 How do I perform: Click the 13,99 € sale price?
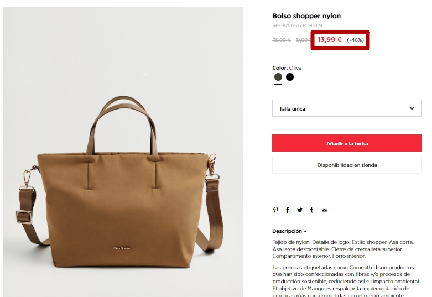point(330,40)
